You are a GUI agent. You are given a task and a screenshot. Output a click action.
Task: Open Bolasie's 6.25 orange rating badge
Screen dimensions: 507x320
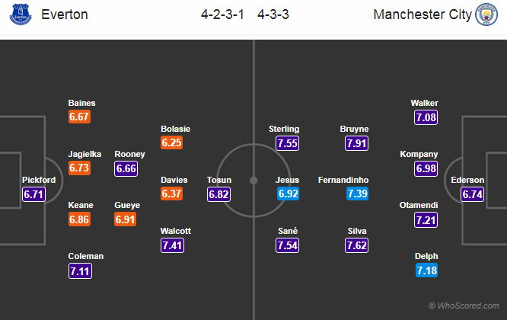click(172, 143)
